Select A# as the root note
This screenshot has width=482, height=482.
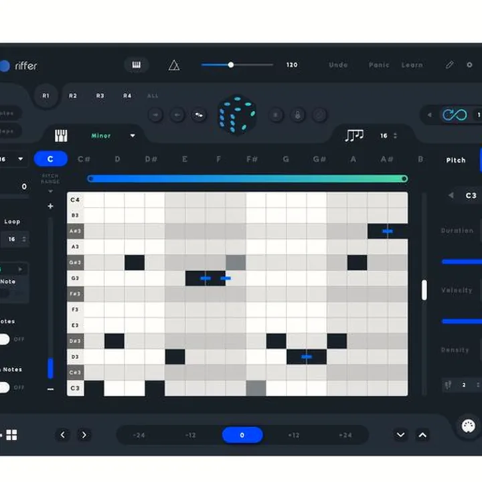tap(387, 159)
